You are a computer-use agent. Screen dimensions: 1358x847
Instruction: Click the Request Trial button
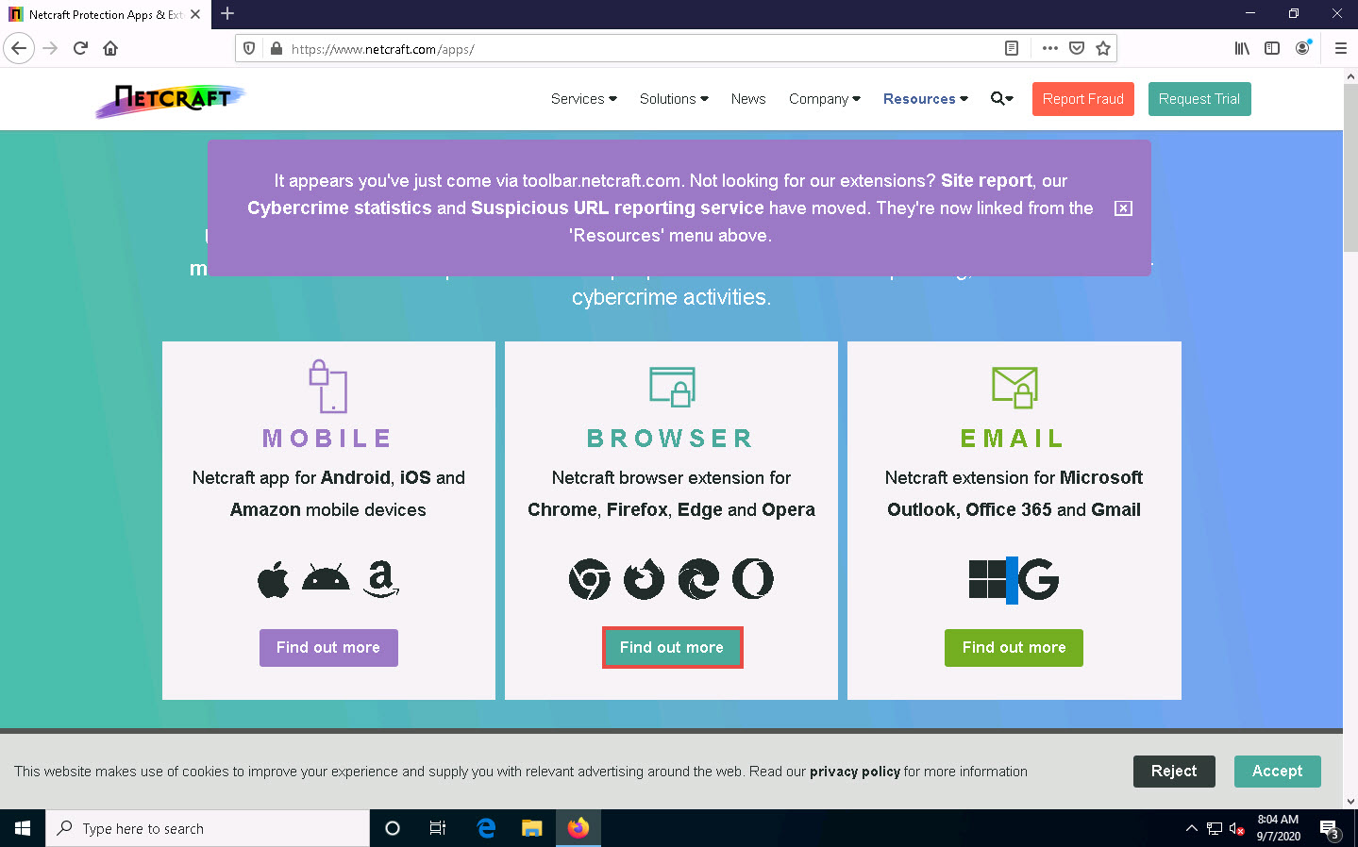[x=1199, y=99]
